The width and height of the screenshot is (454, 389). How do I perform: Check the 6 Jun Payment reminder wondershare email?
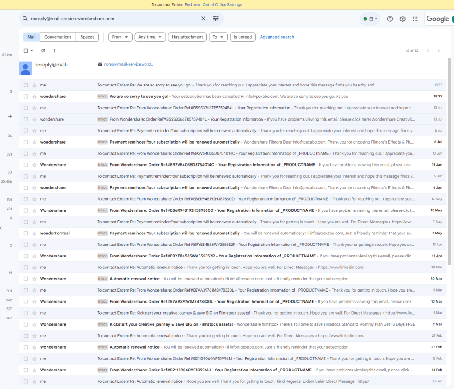(26, 187)
